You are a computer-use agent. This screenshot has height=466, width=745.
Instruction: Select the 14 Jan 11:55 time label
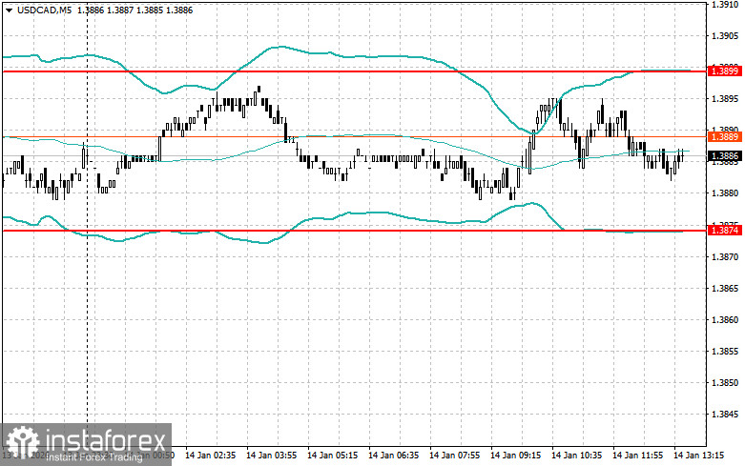pos(637,456)
